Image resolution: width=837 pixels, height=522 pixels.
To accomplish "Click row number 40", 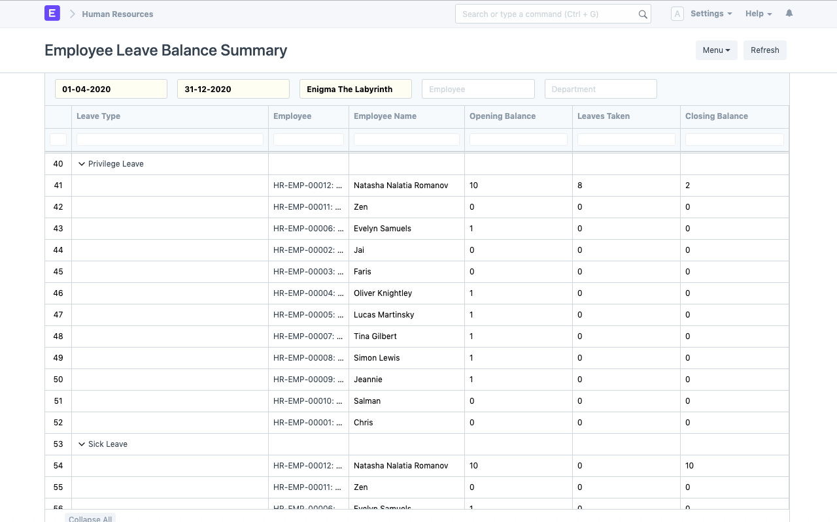I will tap(58, 164).
